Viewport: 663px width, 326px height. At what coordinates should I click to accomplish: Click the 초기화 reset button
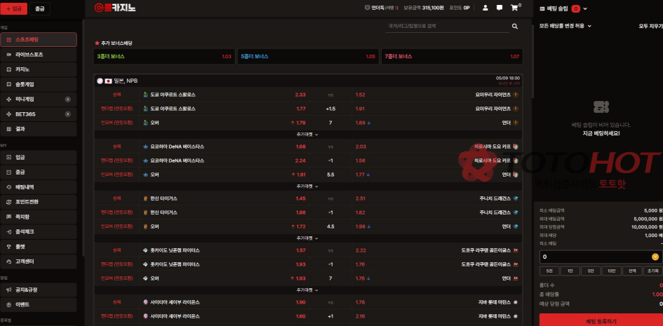coord(653,271)
